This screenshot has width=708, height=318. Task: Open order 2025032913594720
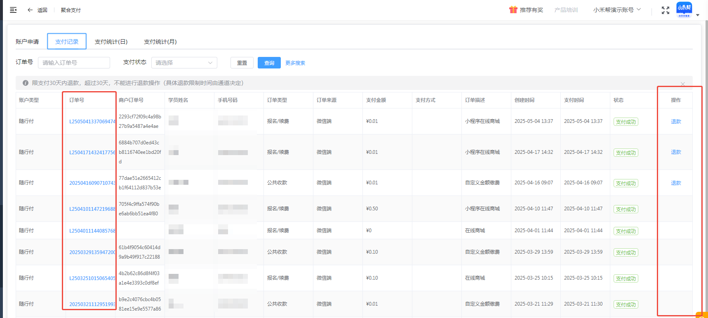92,252
